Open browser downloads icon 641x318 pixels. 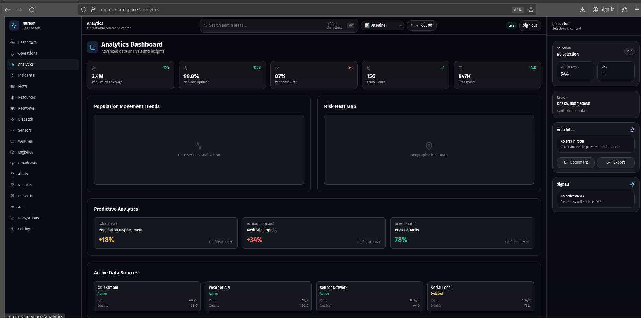tap(582, 10)
